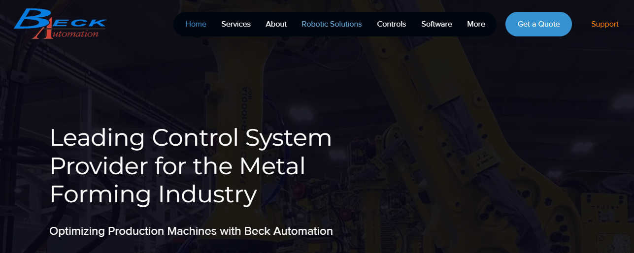Open the Support link
This screenshot has width=634, height=253.
click(x=605, y=24)
